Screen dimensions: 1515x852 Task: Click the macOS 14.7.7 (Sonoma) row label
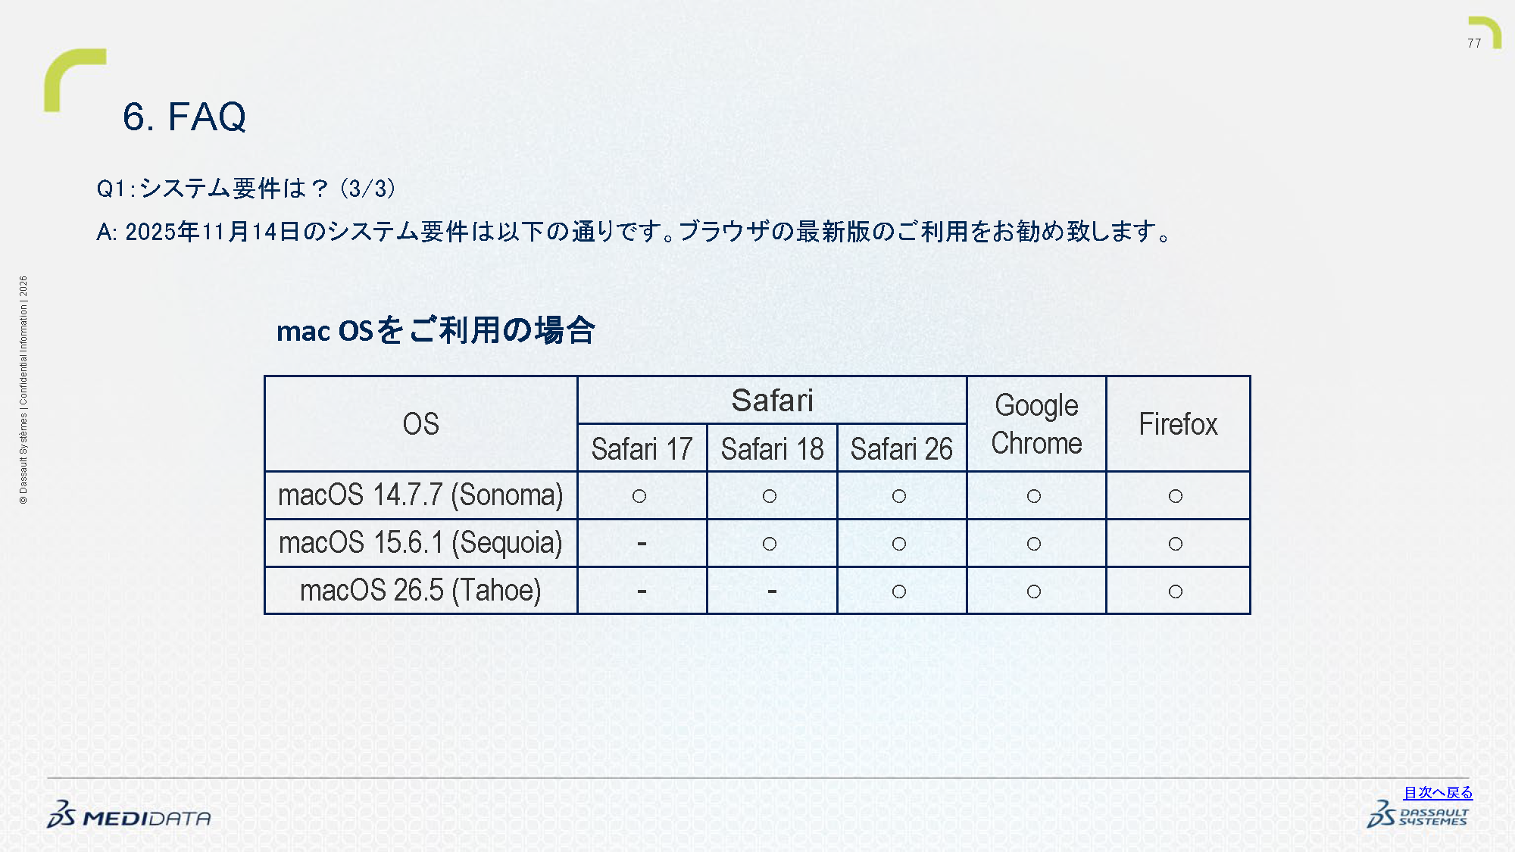click(x=420, y=495)
